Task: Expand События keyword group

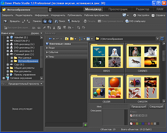Action: pyautogui.click(x=47, y=52)
